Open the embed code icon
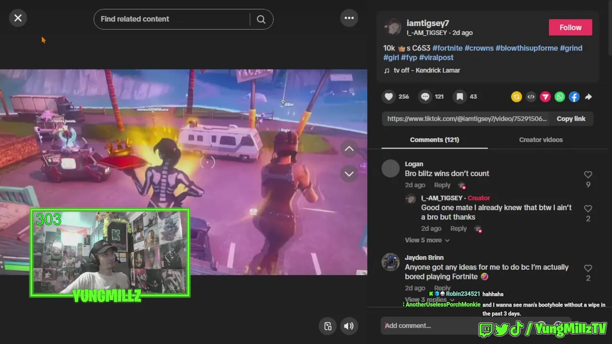 (531, 97)
